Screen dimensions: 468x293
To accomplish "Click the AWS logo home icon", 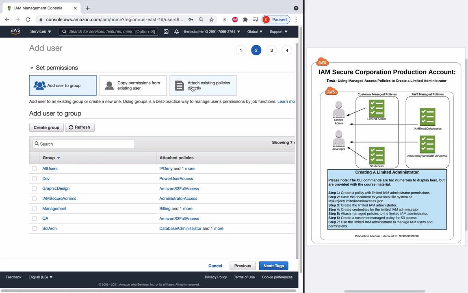I will point(15,31).
